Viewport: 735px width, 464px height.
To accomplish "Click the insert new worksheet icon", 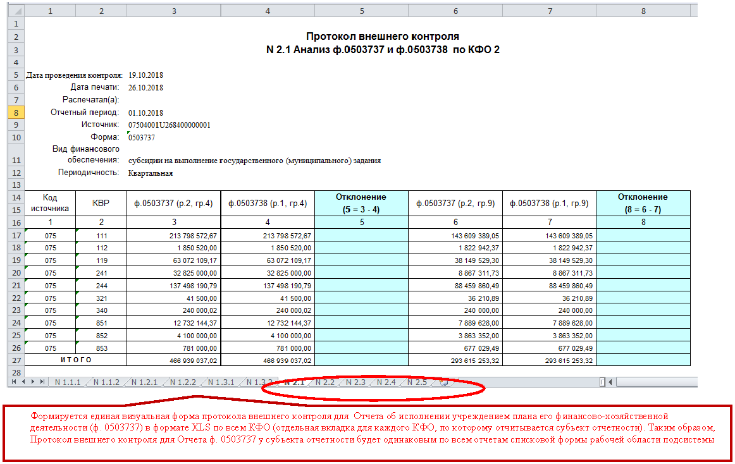I will [443, 382].
